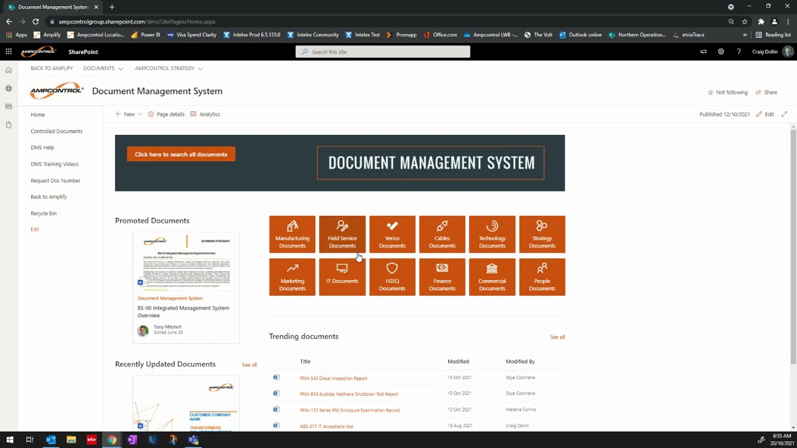Click the Ampcontrol site logo
Image resolution: width=797 pixels, height=448 pixels.
coord(57,91)
